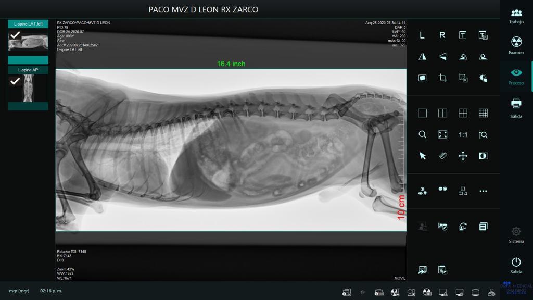Add a text annotation with T tool
This screenshot has width=533, height=300.
[x=463, y=35]
